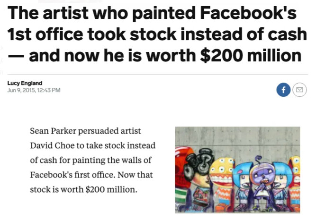This screenshot has height=220, width=316.
Task: Open author Lucy England's profile
Action: pyautogui.click(x=25, y=84)
